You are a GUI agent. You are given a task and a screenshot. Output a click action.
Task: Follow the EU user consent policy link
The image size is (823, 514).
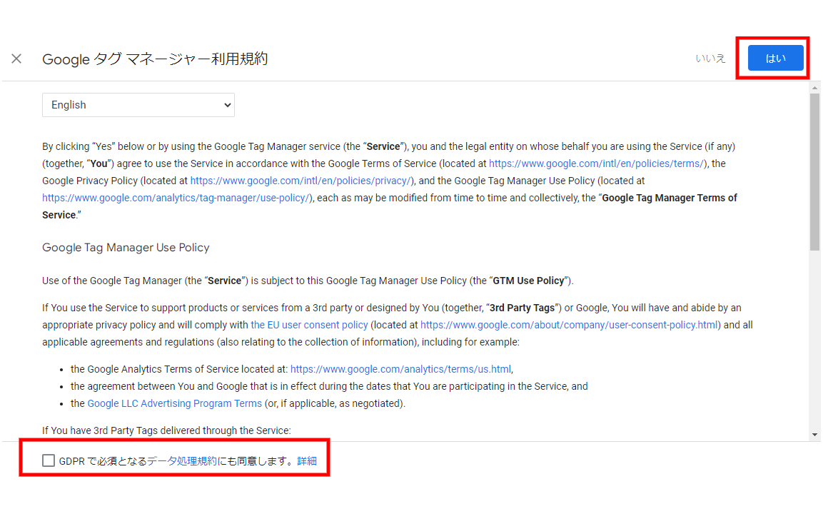309,325
